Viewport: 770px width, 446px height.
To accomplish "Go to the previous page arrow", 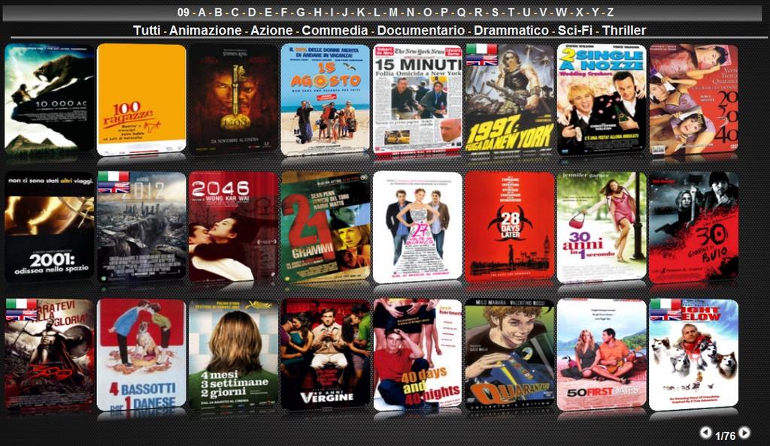I will [705, 432].
